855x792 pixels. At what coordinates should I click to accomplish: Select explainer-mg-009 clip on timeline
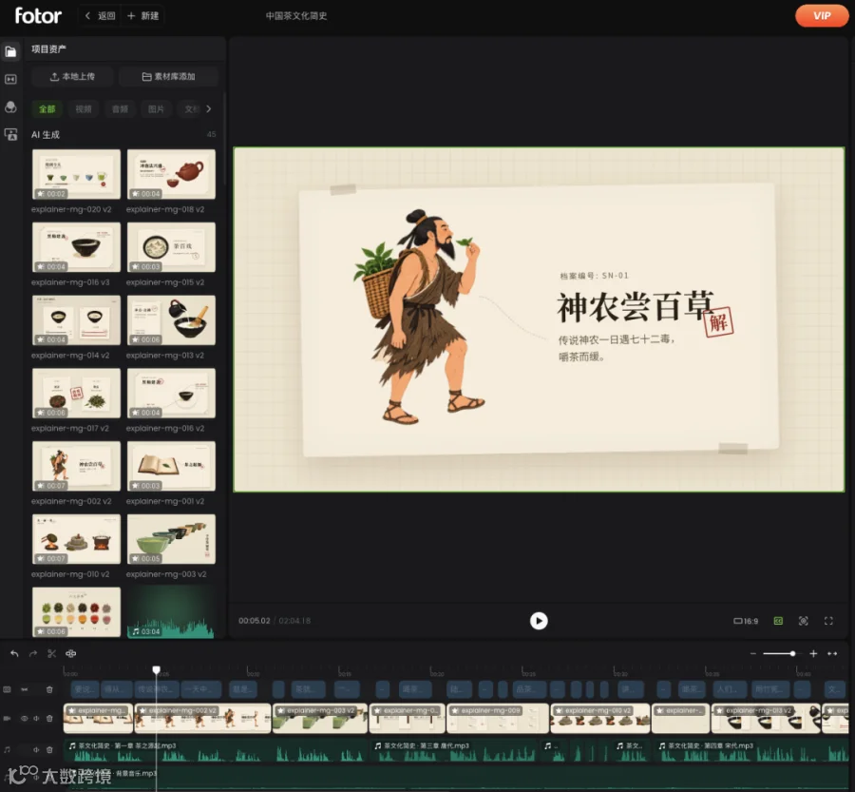[x=497, y=718]
